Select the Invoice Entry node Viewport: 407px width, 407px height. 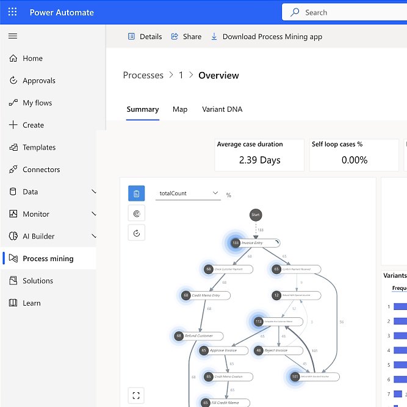(255, 243)
